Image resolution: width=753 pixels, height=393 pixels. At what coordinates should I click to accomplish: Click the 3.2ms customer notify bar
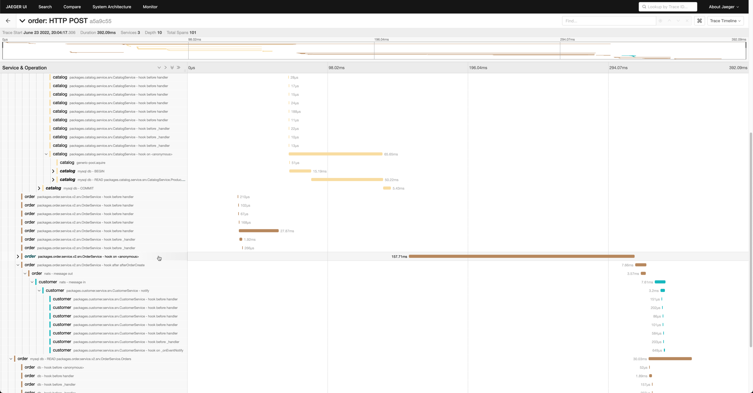click(663, 290)
